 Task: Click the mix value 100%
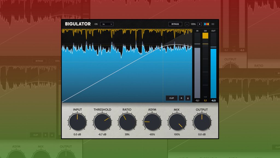click(x=177, y=134)
